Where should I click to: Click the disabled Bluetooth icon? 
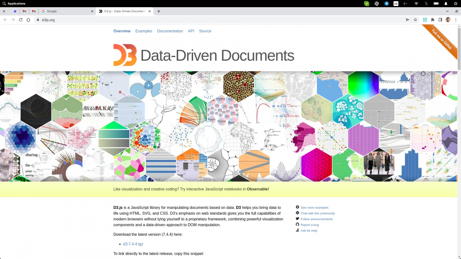[426, 3]
